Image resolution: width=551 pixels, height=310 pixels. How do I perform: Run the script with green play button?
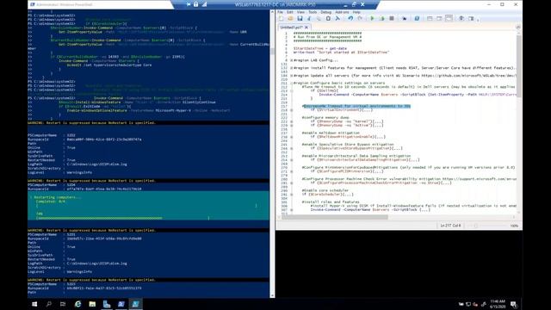[x=372, y=18]
